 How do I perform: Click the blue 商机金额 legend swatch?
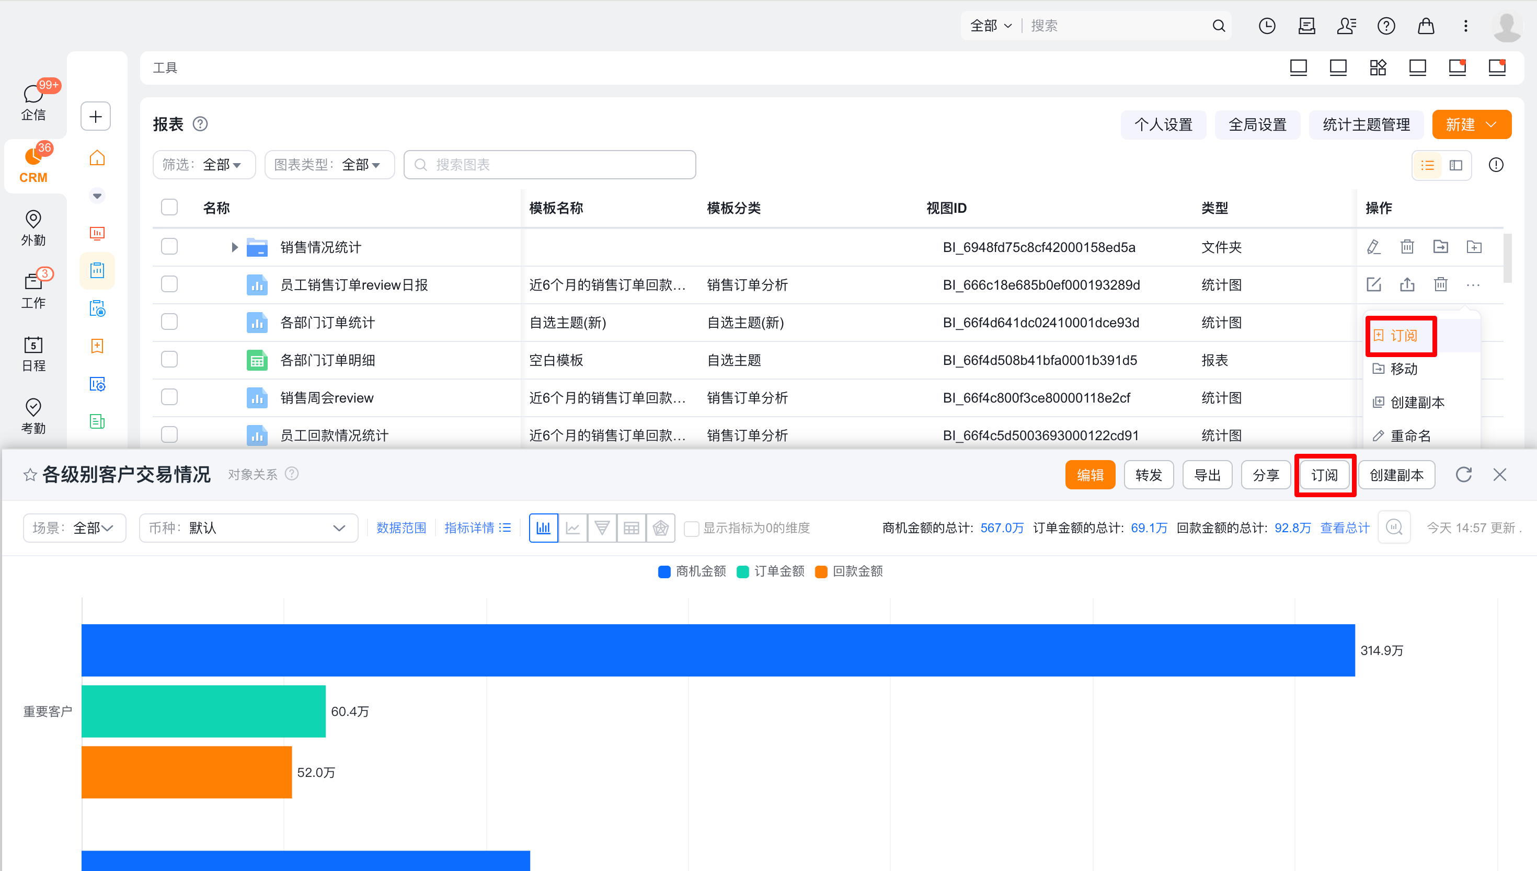(x=664, y=571)
